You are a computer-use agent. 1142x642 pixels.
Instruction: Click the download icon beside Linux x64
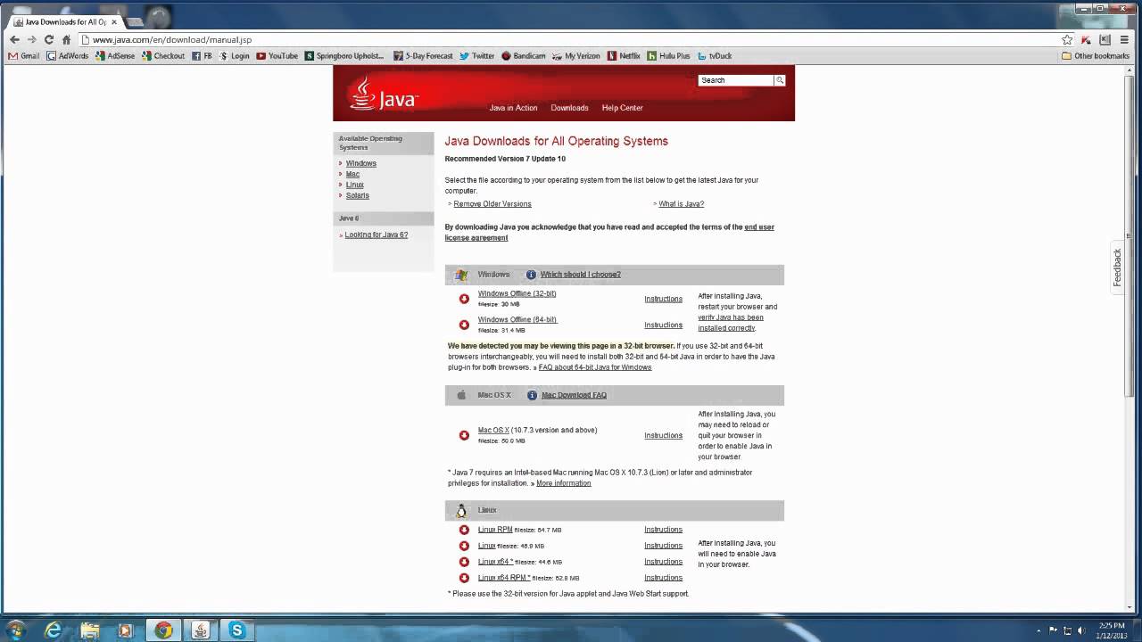[x=464, y=562]
